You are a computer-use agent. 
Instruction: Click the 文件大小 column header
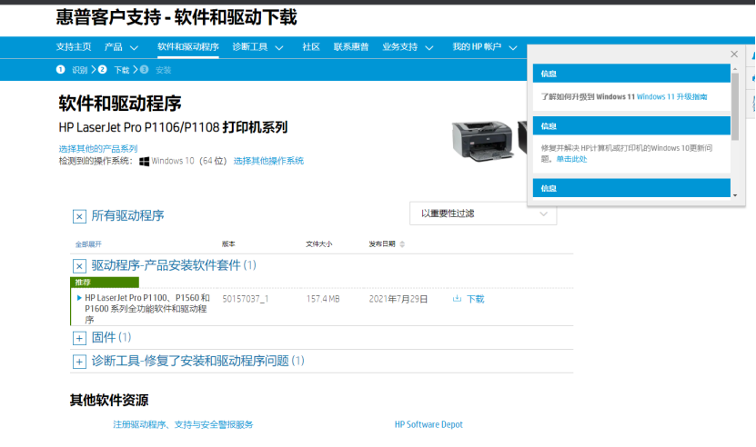318,244
